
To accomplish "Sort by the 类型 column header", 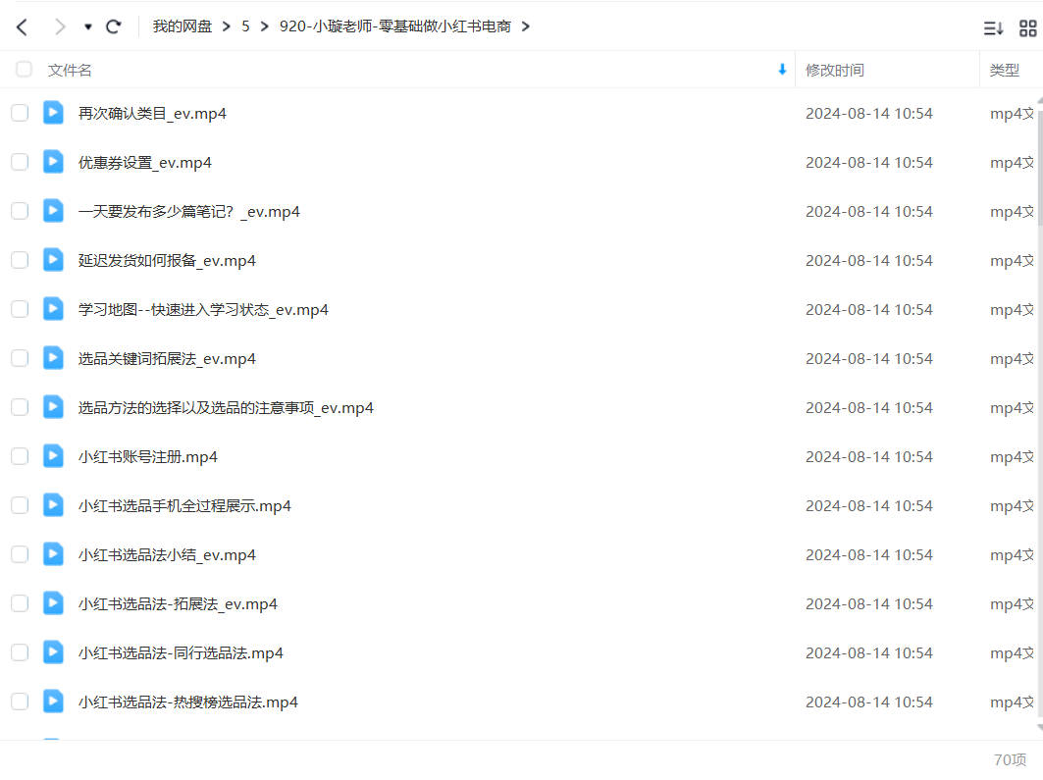I will click(x=1004, y=70).
